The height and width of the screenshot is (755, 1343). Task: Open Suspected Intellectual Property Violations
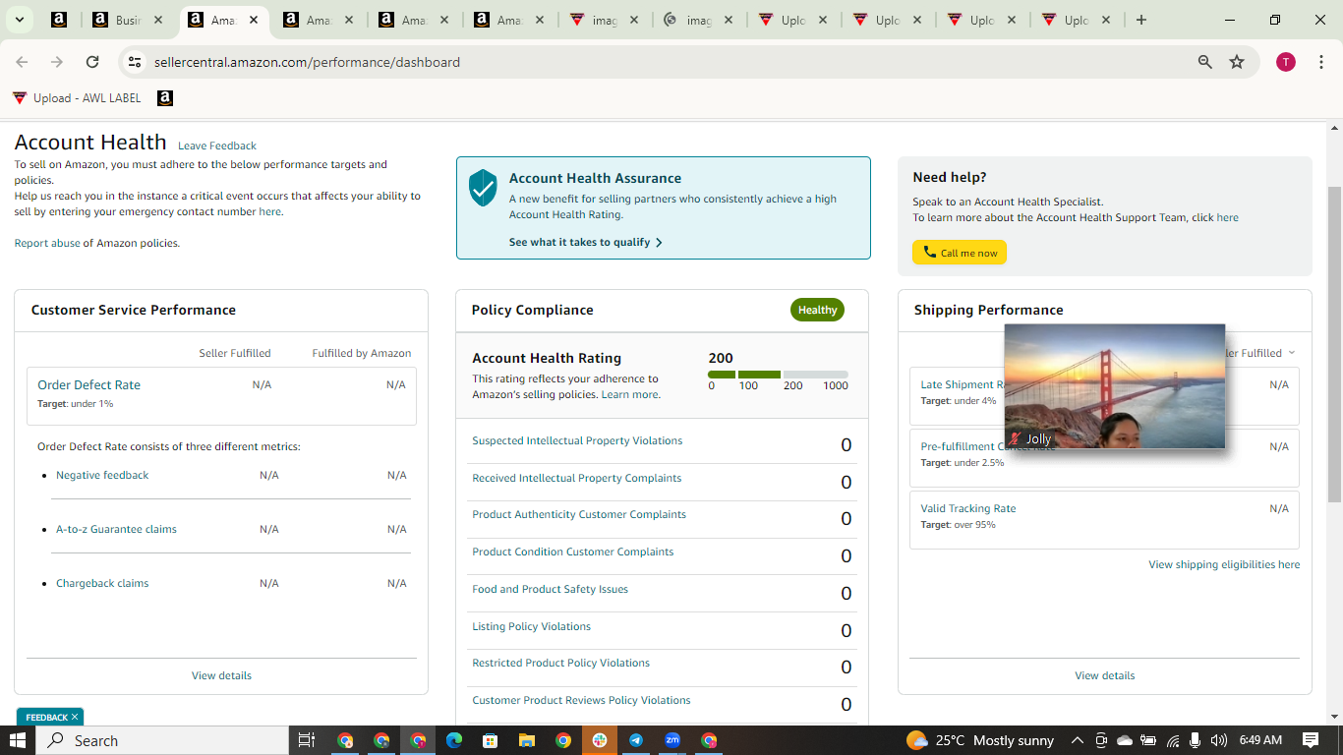tap(577, 440)
